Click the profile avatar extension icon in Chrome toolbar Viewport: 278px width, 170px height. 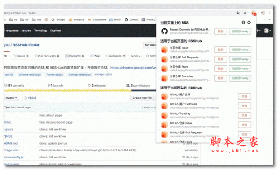click(263, 13)
